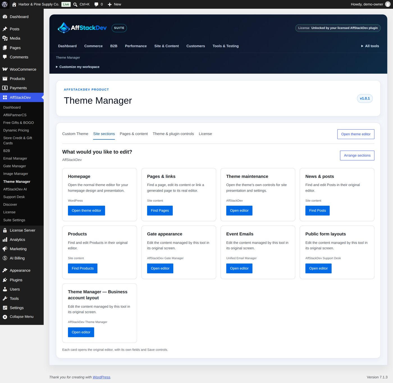
Task: Open the Theme & plugin controls tab
Action: pyautogui.click(x=173, y=134)
